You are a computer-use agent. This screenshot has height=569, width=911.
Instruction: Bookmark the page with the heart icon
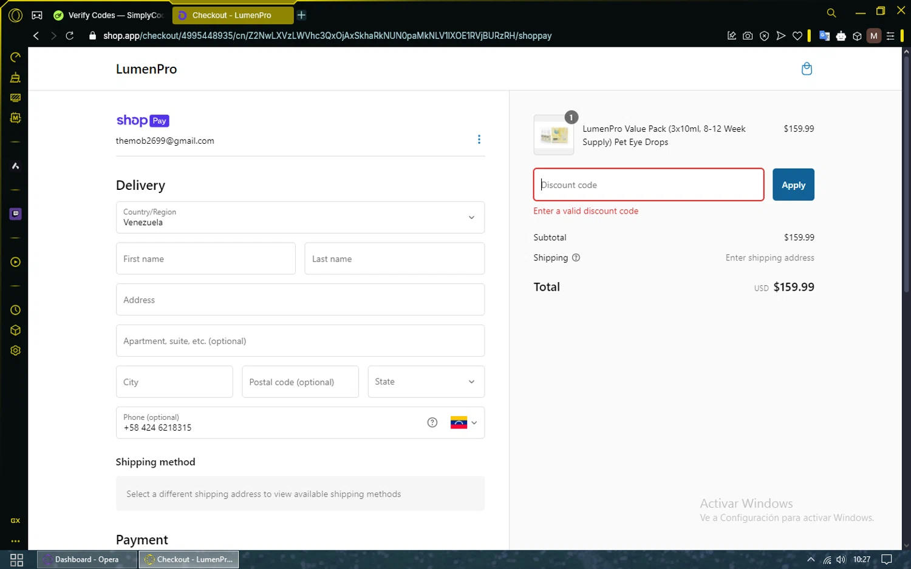pos(797,36)
